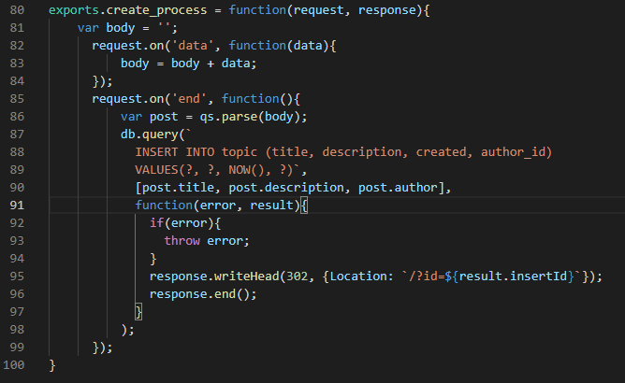
Task: Click line number 87 in the gutter
Action: click(17, 135)
